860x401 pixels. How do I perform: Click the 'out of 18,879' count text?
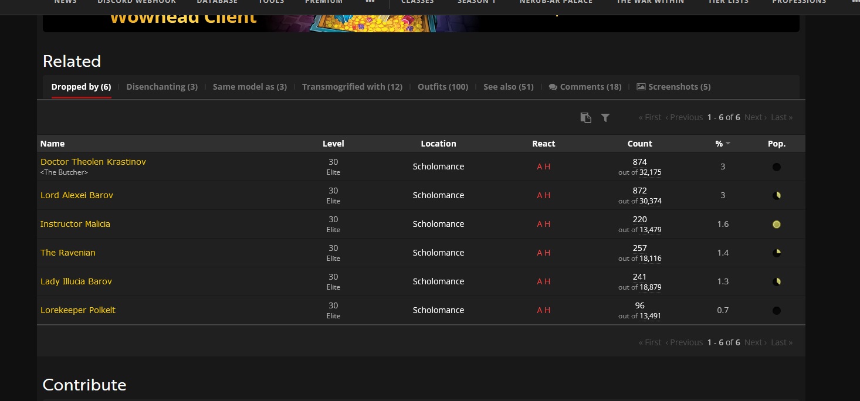pyautogui.click(x=640, y=287)
